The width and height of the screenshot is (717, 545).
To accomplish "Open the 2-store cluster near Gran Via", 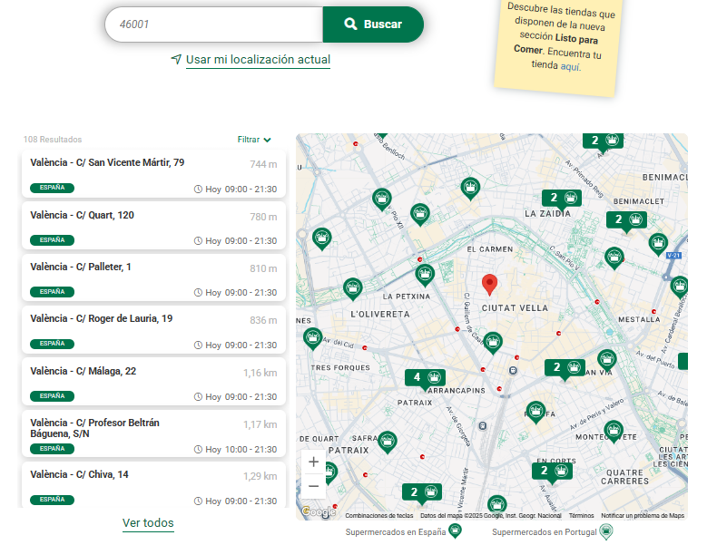I will 565,367.
